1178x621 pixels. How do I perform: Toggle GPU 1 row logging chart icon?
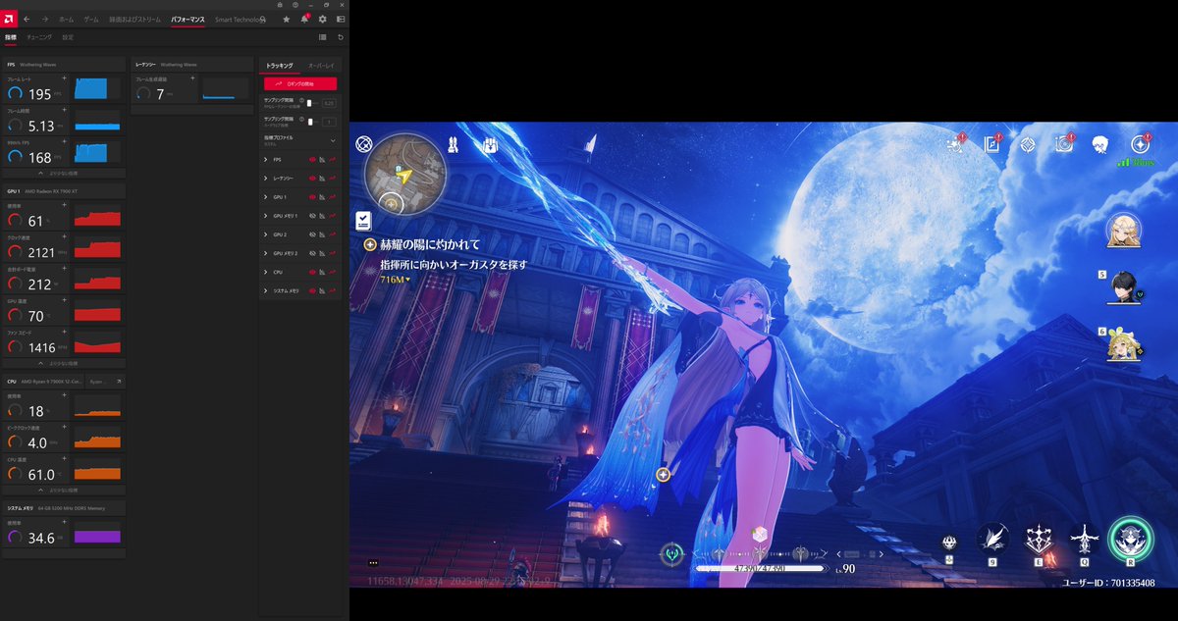(333, 196)
